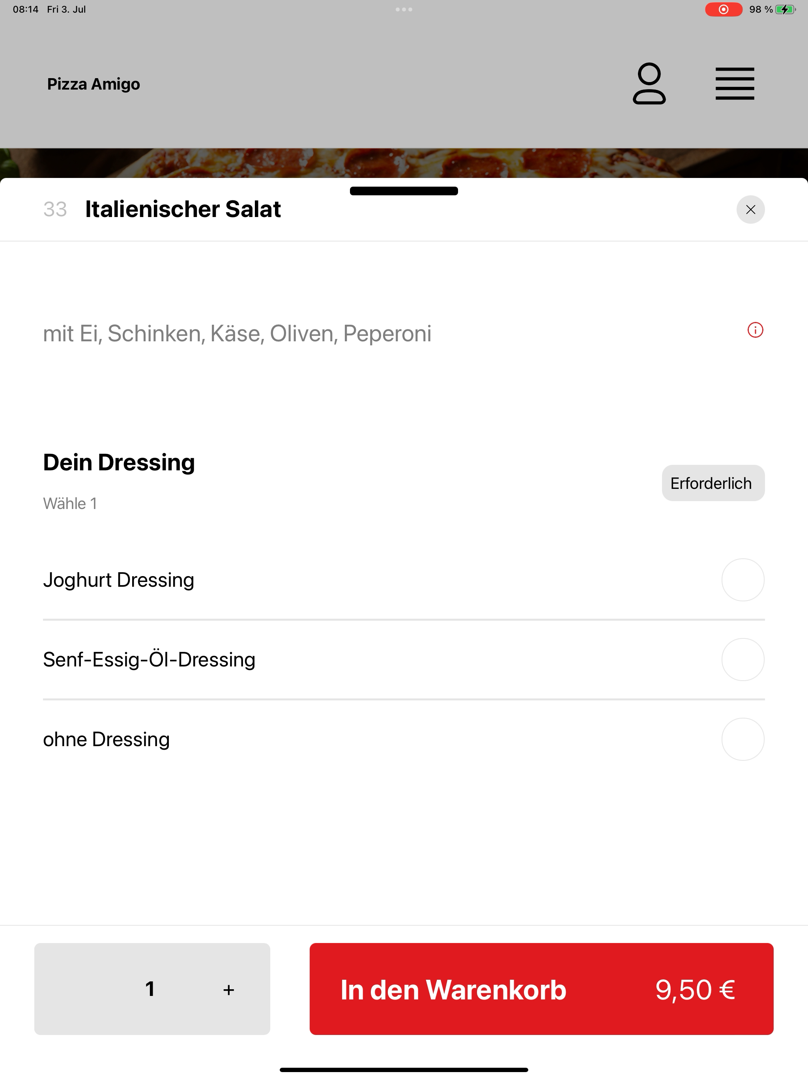Tap the 9,50 € price

[695, 989]
